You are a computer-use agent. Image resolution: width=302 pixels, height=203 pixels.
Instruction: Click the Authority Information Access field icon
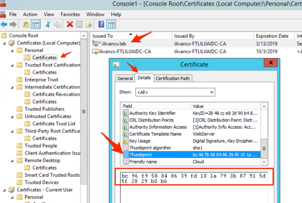pyautogui.click(x=126, y=127)
